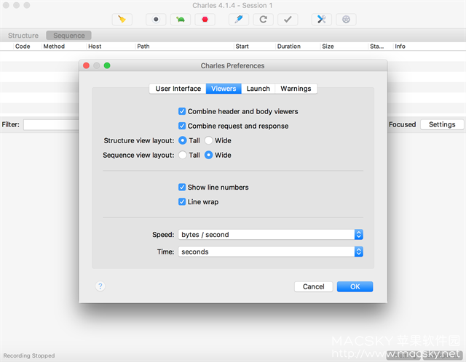
Task: Click Cancel in Charles Preferences
Action: (314, 286)
